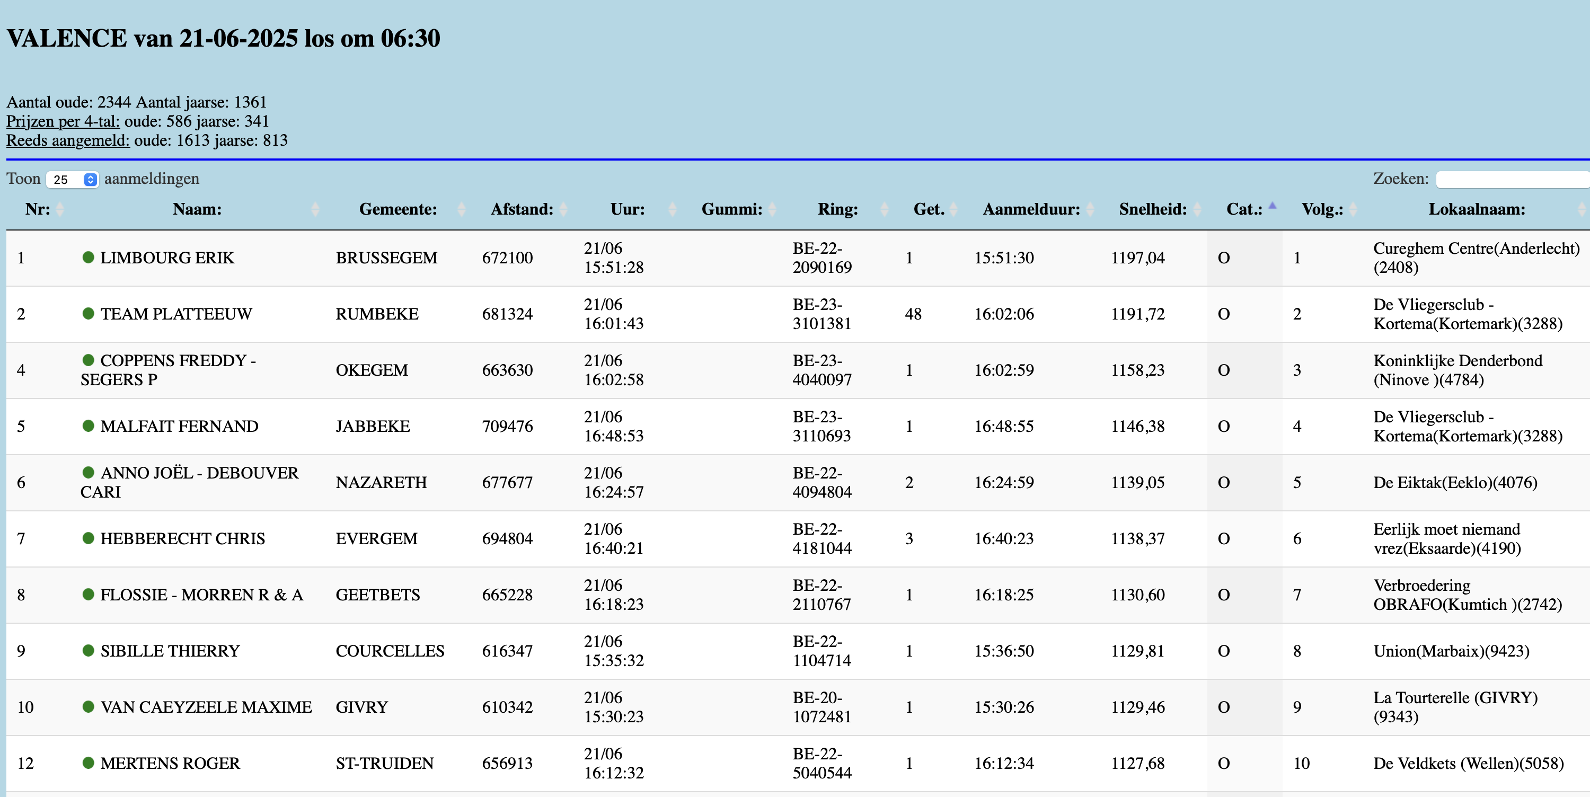Click the active sort arrow on Cat.:
Image resolution: width=1590 pixels, height=797 pixels.
(1272, 207)
